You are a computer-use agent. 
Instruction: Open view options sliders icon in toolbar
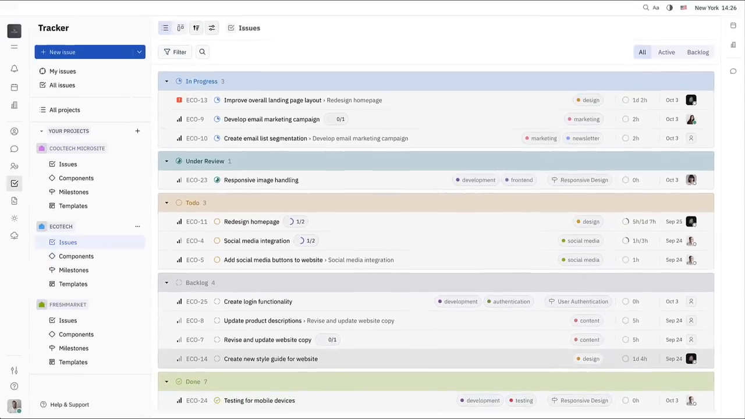coord(212,28)
